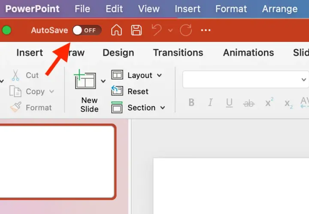309x214 pixels.
Task: Switch to the Insert ribbon tab
Action: coord(30,53)
